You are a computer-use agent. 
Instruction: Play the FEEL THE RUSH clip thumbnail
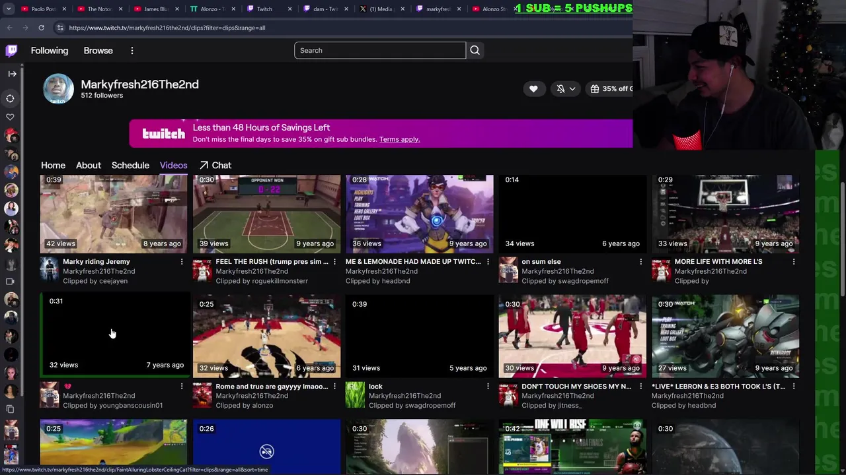coord(266,214)
